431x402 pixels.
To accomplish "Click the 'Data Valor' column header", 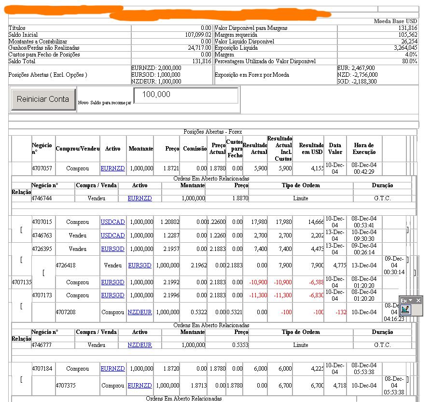I will (335, 149).
